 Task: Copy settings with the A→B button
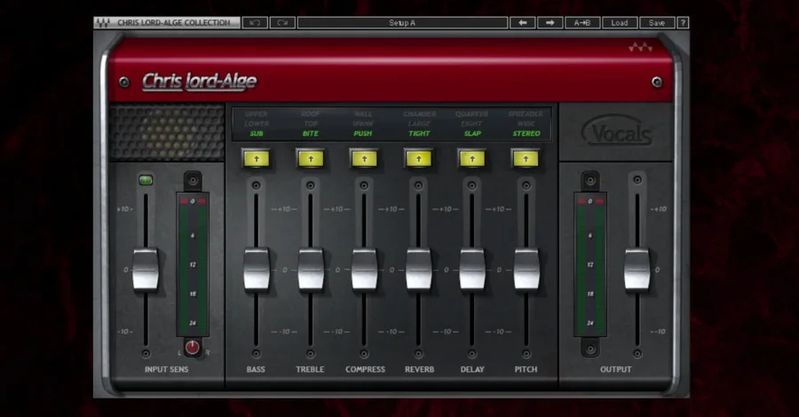[581, 23]
